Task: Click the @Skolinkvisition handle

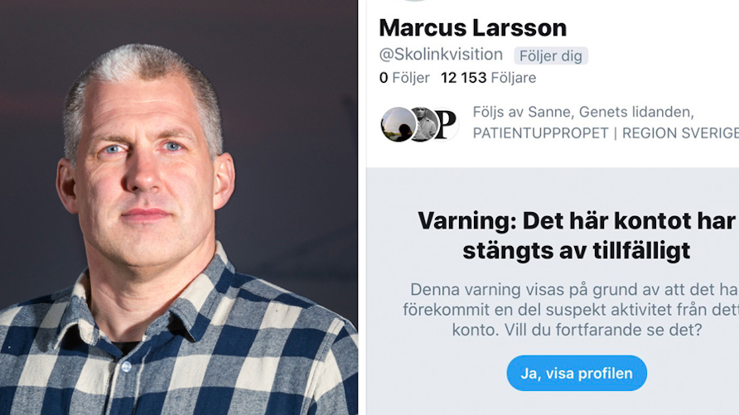Action: [441, 55]
